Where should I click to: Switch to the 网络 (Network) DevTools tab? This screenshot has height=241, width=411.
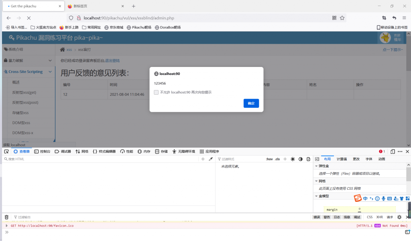pyautogui.click(x=82, y=152)
